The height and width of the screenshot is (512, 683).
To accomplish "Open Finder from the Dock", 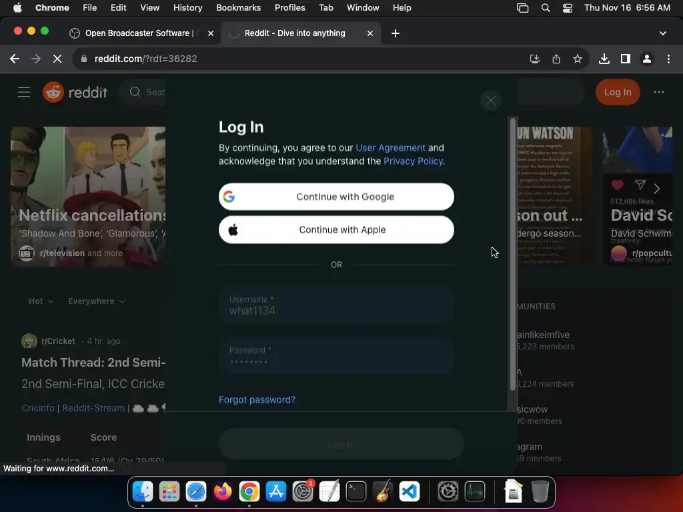I will point(143,491).
